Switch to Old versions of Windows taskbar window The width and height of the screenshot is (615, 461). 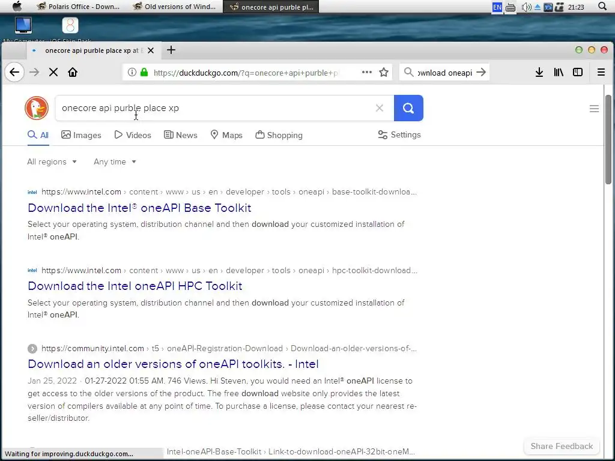[x=175, y=7]
